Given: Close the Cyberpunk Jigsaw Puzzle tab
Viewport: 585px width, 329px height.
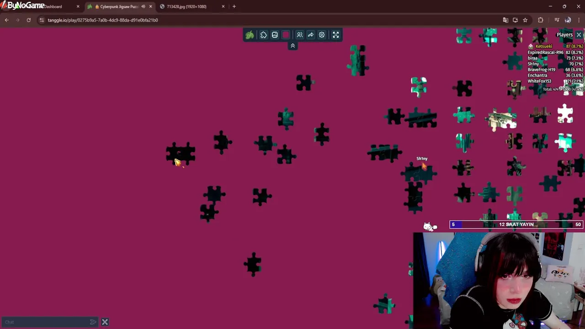Looking at the screenshot, I should [150, 6].
